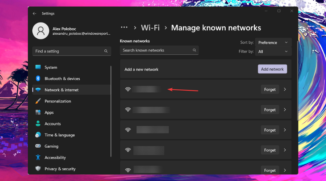Click the sidebar navigation scrollbar

coord(111,111)
